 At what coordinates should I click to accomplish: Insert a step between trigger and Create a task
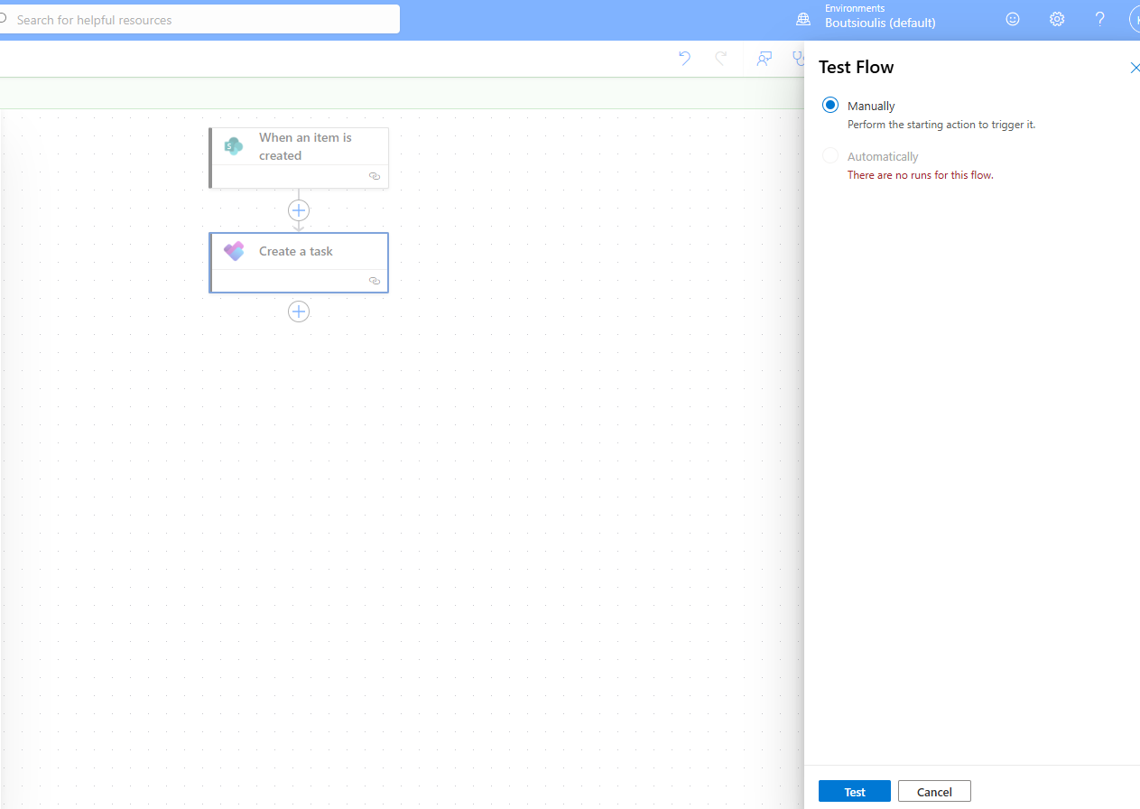pyautogui.click(x=299, y=210)
